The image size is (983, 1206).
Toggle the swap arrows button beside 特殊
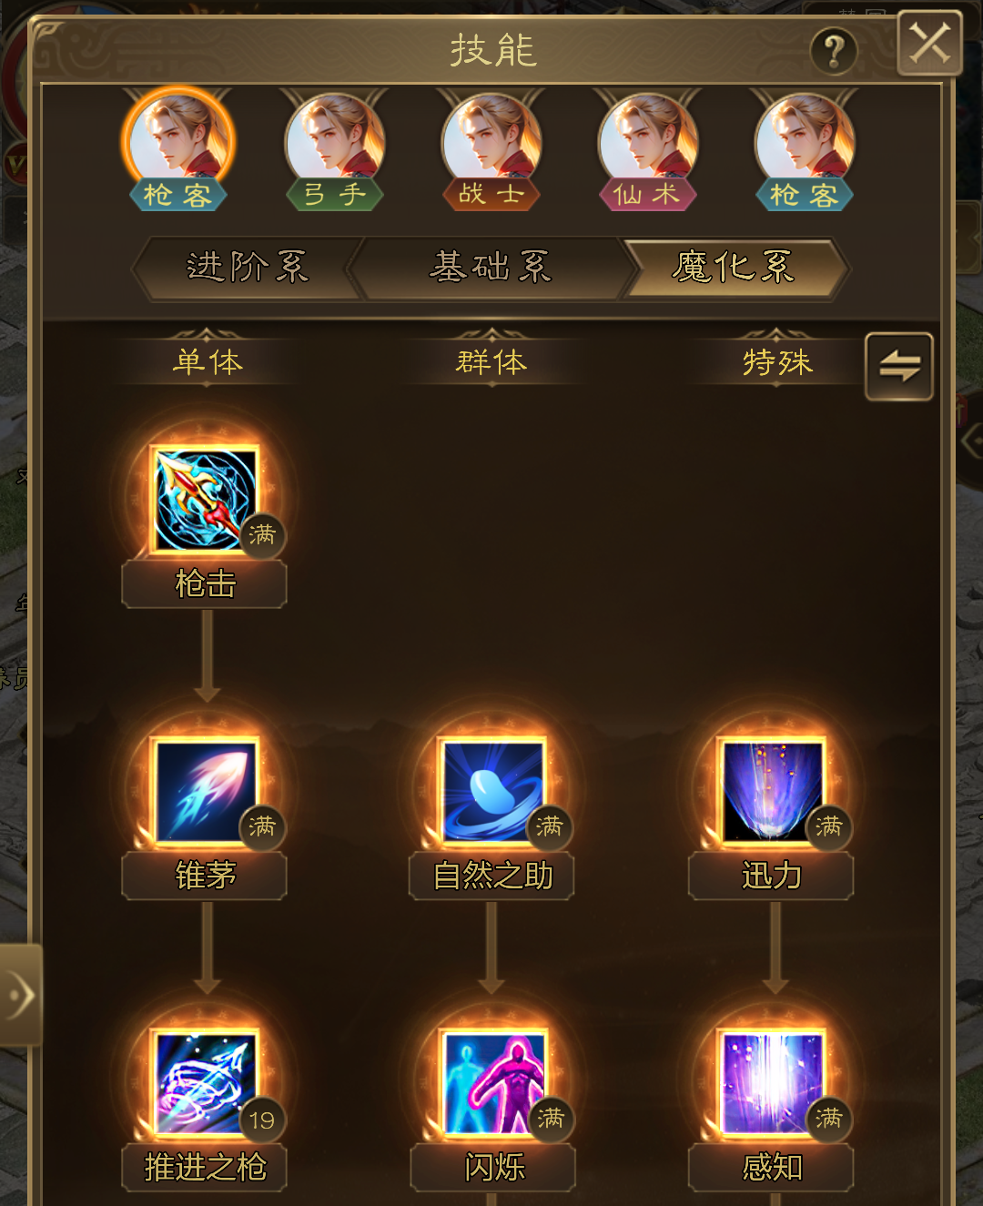899,367
